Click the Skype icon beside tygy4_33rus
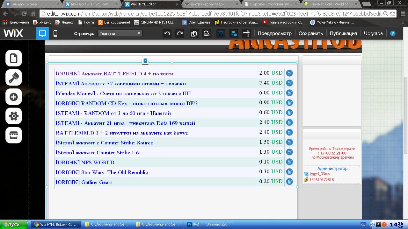Screen dimensions: 408x229 pos(306,174)
